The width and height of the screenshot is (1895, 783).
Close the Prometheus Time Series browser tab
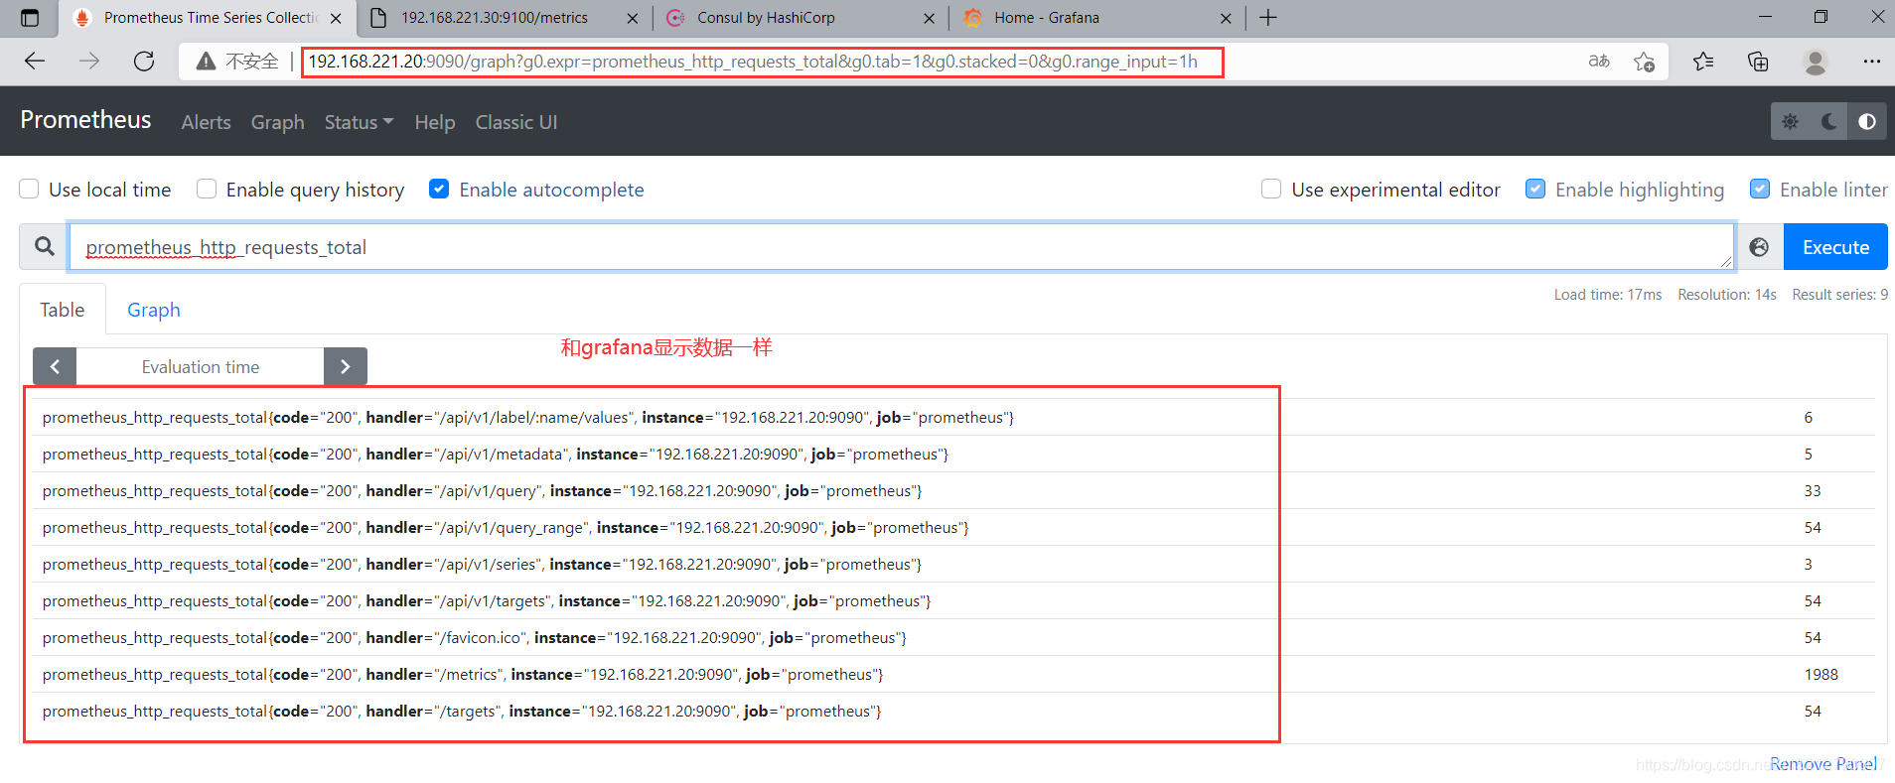point(336,18)
